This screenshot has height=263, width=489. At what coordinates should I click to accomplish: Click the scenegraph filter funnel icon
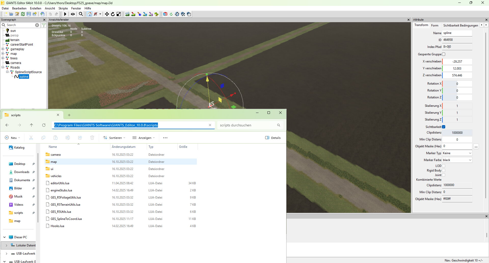point(44,25)
